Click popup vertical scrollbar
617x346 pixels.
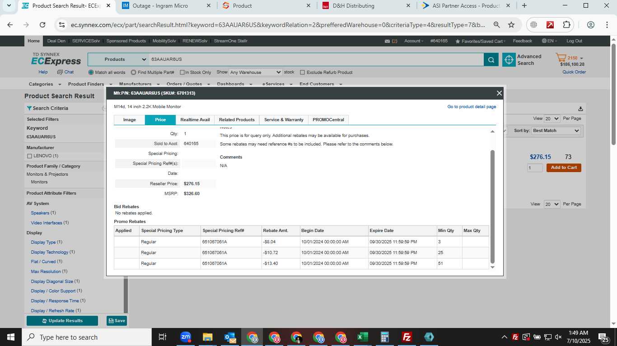pos(492,207)
